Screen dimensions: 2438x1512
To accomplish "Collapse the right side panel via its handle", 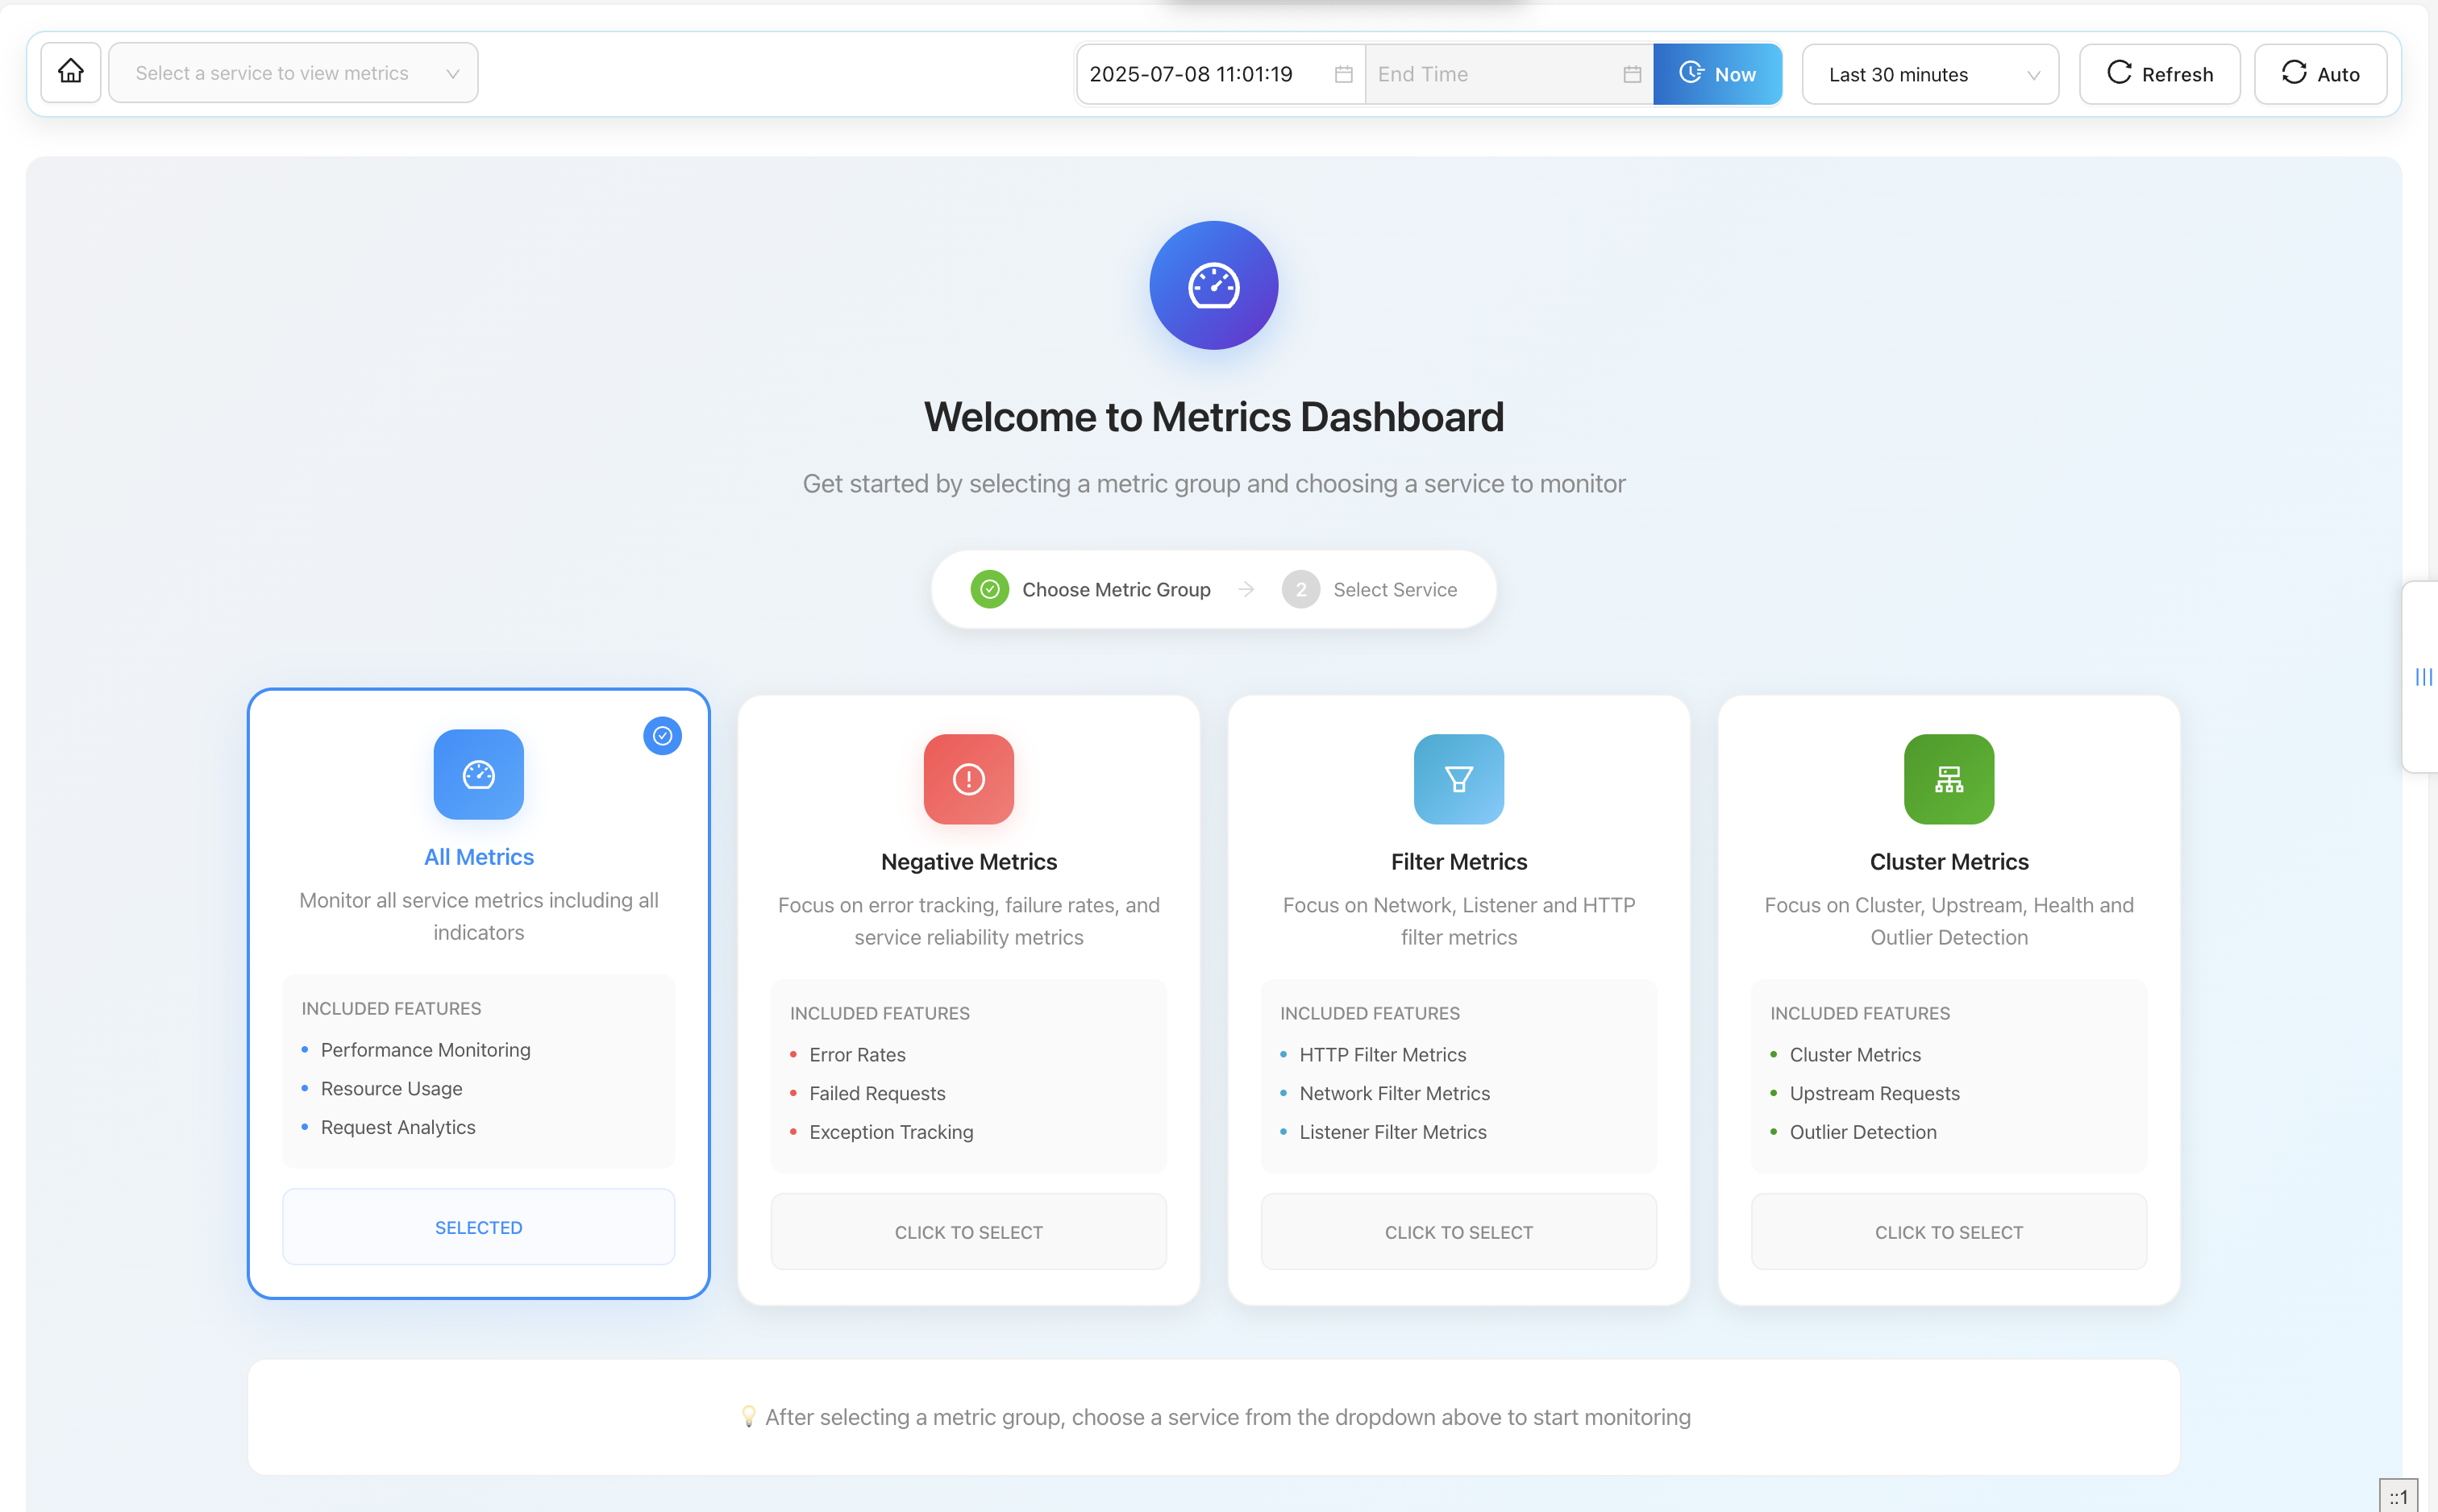I will point(2424,676).
